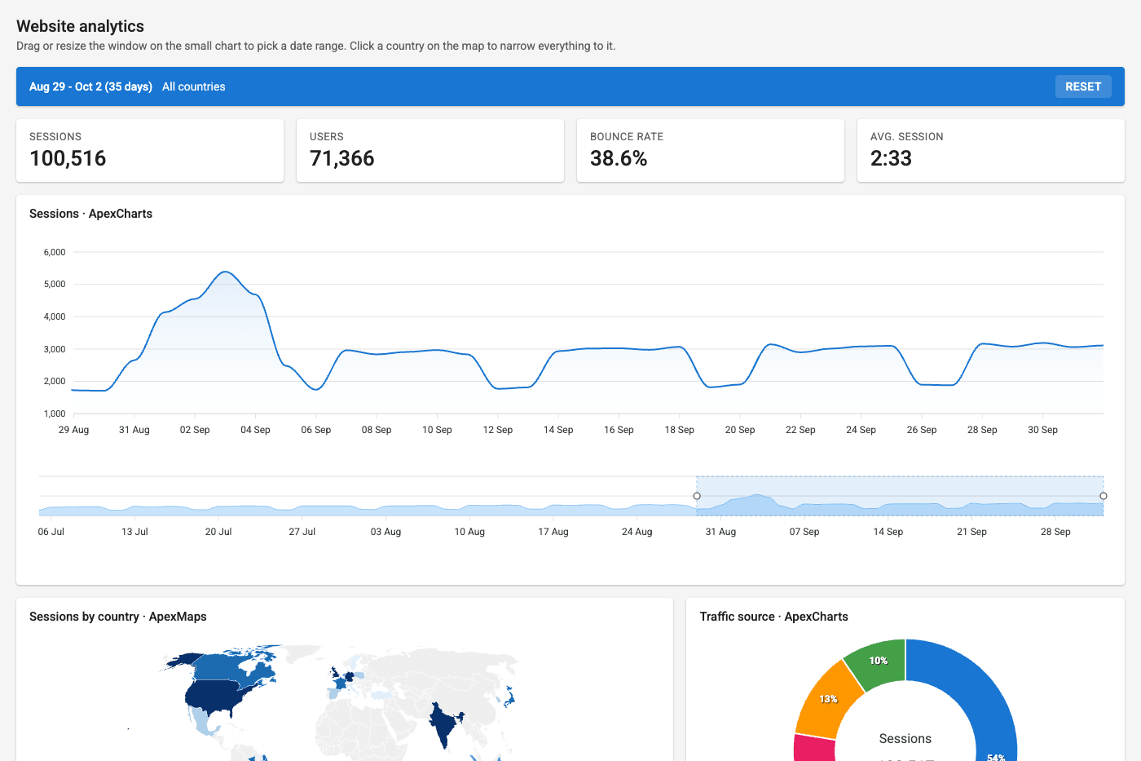Select India on the sessions map
The image size is (1141, 761).
pos(443,722)
